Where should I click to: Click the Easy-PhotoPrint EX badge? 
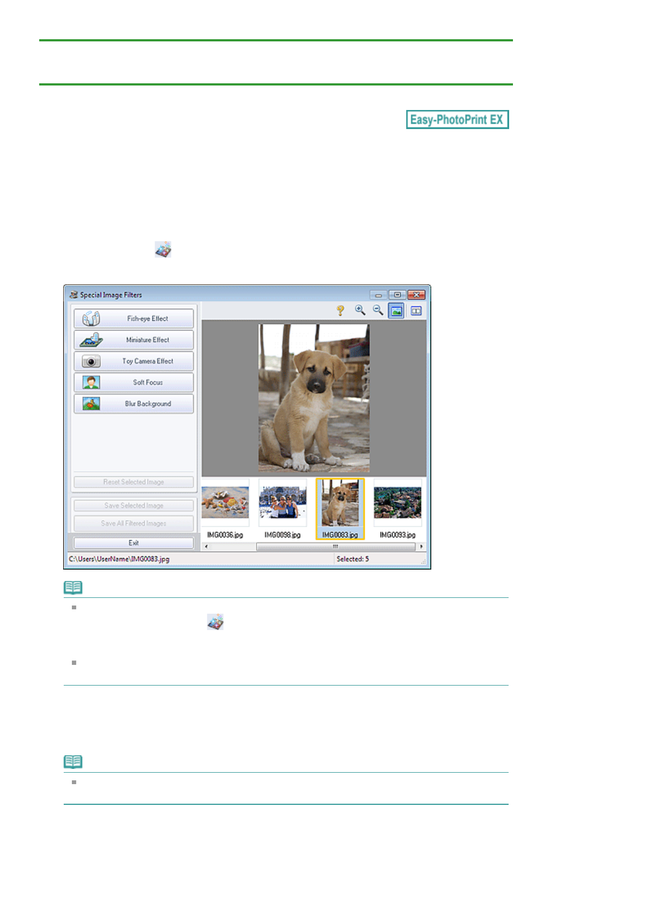[x=457, y=120]
